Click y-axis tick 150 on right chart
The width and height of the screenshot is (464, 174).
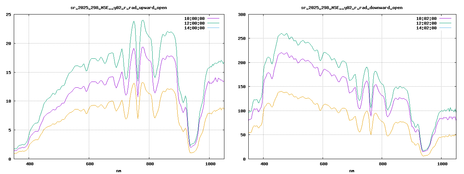click(241, 87)
